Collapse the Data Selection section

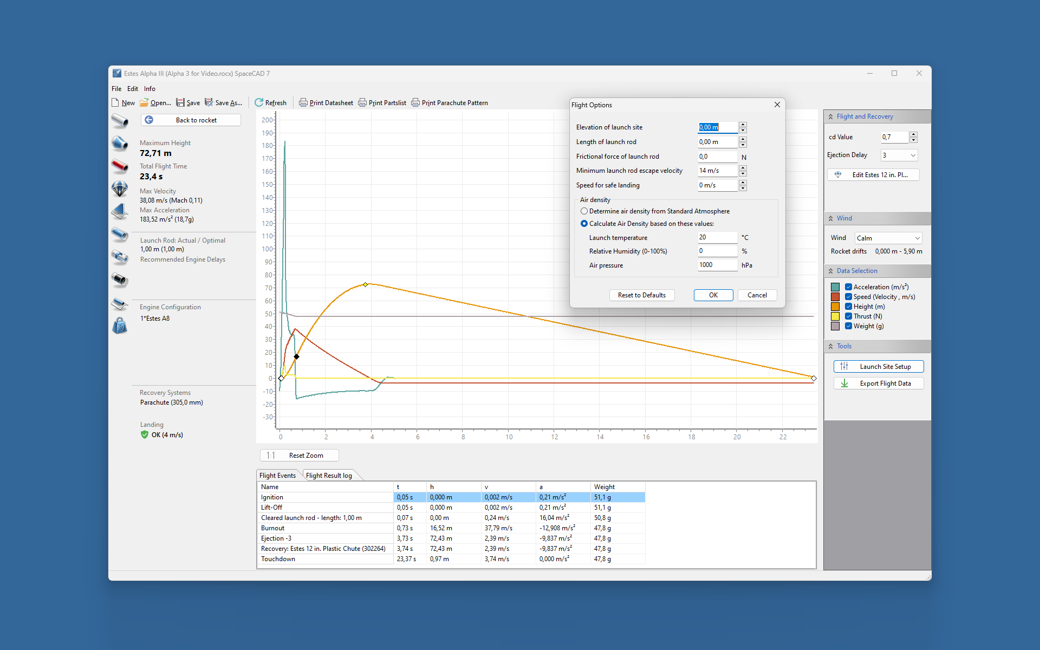831,271
